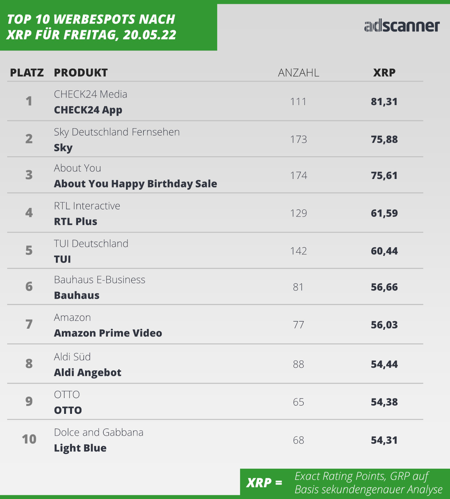Click the PLATZ column header
This screenshot has width=450, height=499.
point(27,73)
